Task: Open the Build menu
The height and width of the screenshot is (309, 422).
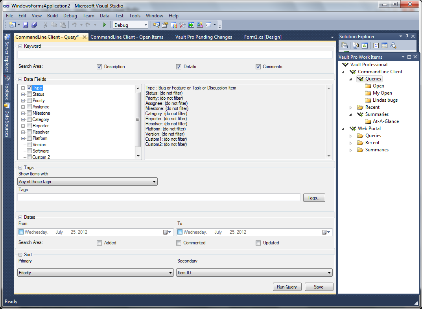Action: tap(52, 16)
